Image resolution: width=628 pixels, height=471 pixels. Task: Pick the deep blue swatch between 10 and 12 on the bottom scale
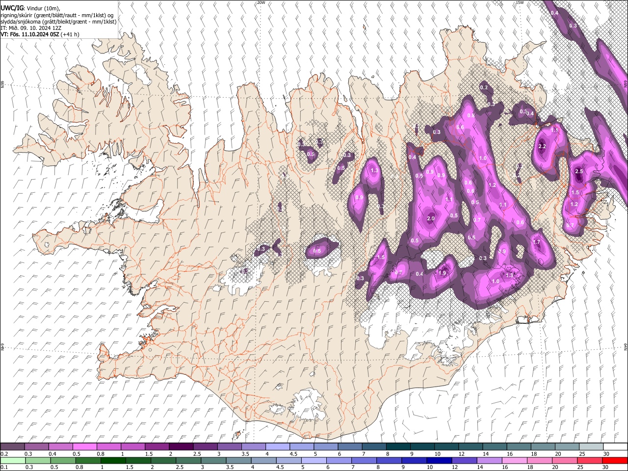click(440, 460)
